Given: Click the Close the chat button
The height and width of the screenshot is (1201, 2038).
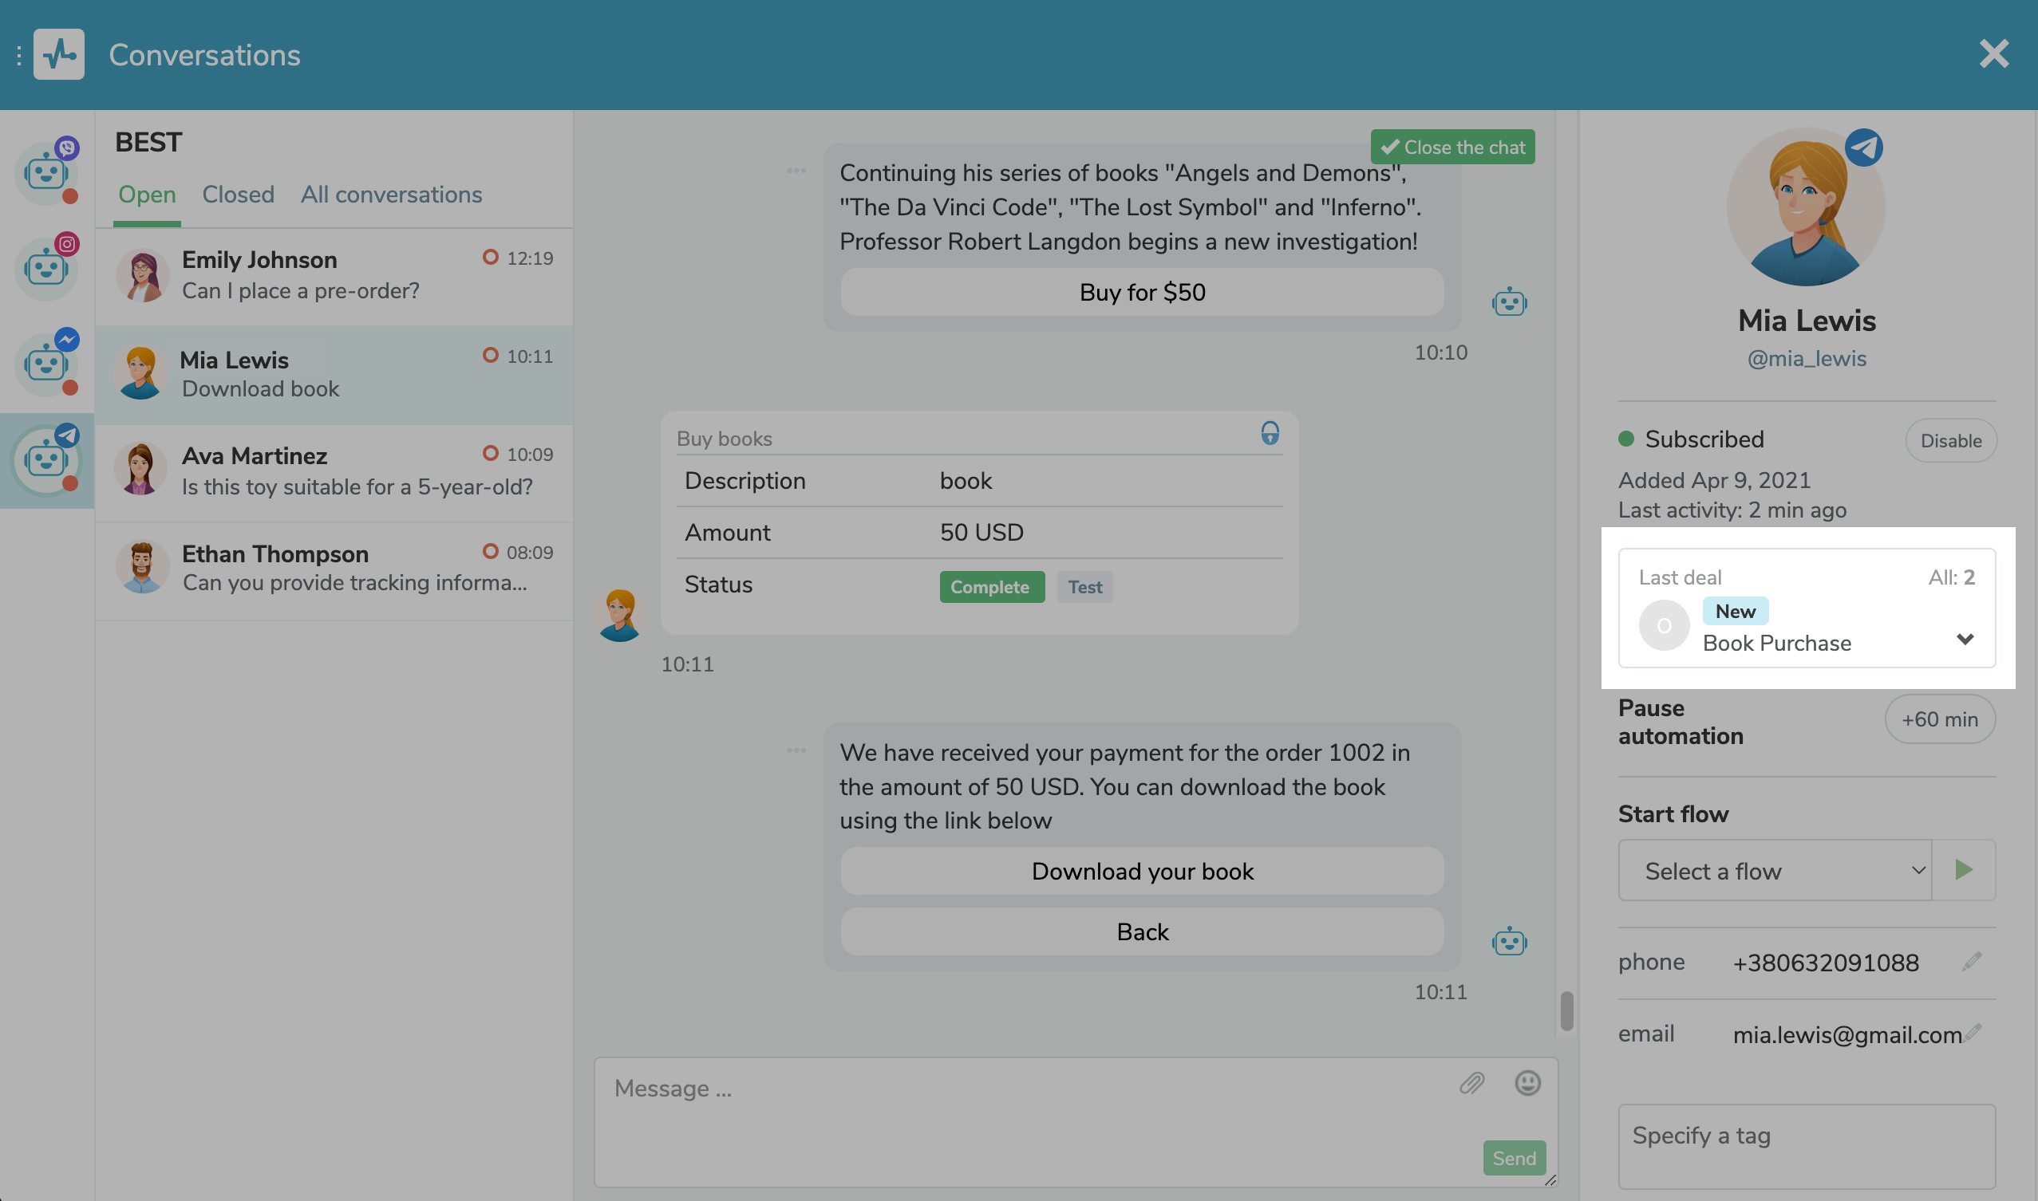Looking at the screenshot, I should point(1451,148).
